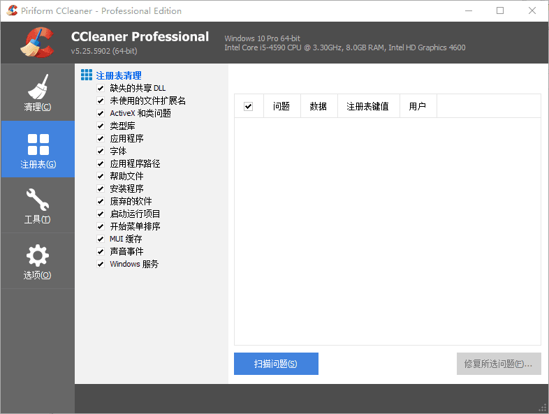Uncheck 缺失的共享 DLL checkbox
Screen dimensions: 549x414
(x=101, y=88)
